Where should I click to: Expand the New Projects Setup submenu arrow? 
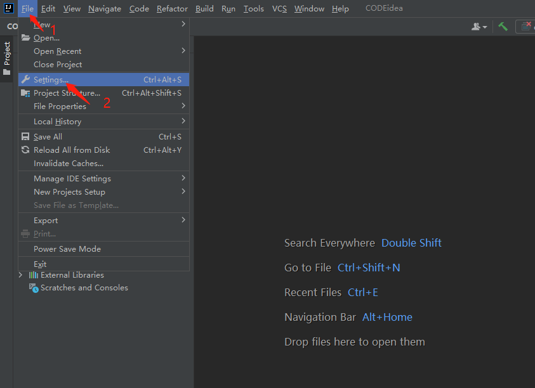pyautogui.click(x=183, y=191)
